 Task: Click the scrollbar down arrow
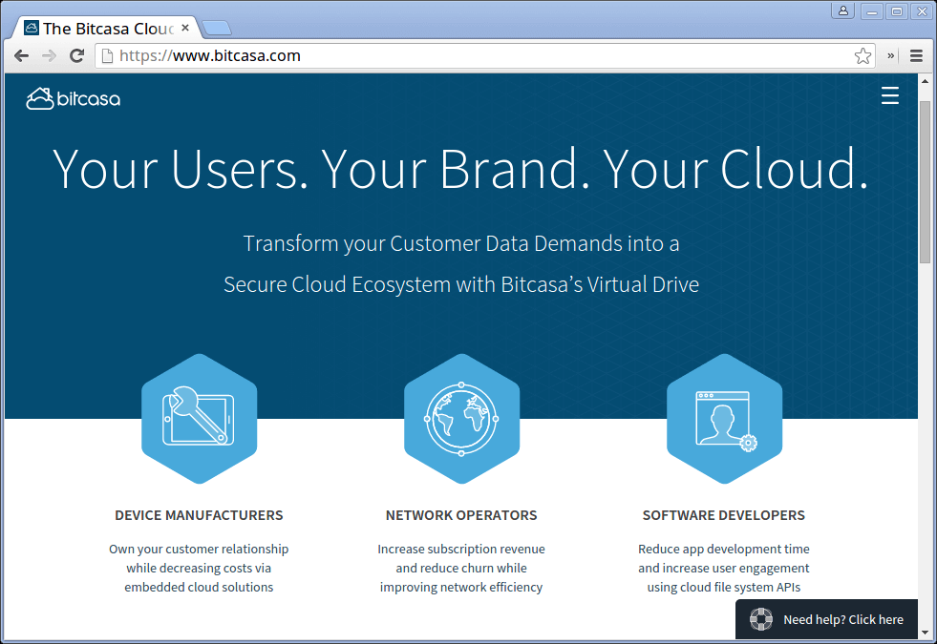pos(925,632)
